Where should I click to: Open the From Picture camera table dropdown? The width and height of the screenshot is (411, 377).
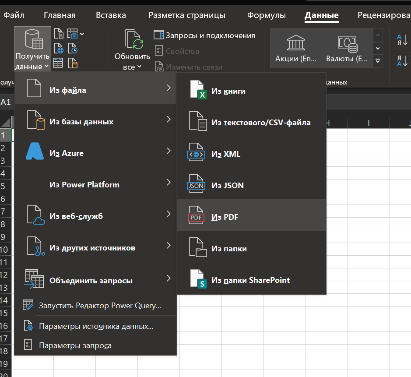(x=75, y=34)
